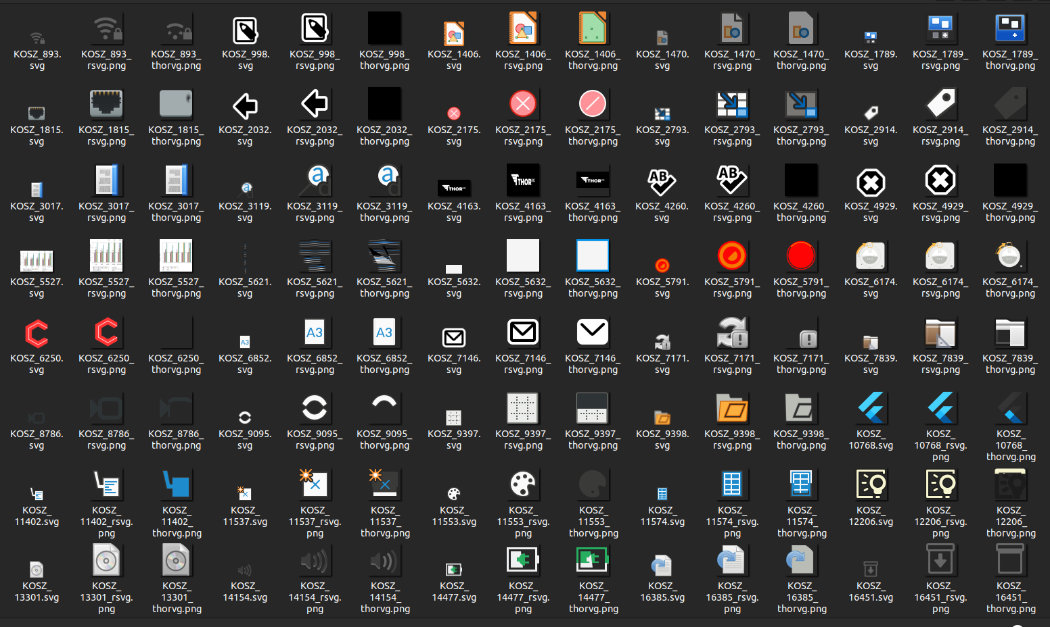
Task: Select the KOSZ_6852_rsvg.png A3 page file
Action: pos(315,332)
